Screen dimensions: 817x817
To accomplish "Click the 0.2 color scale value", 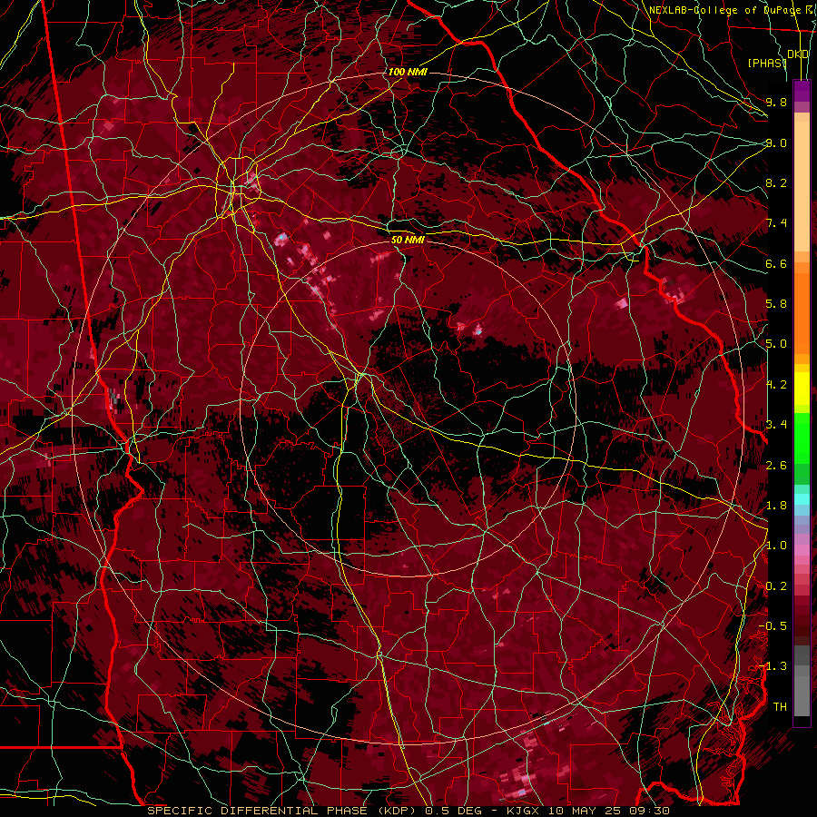I will tap(776, 586).
